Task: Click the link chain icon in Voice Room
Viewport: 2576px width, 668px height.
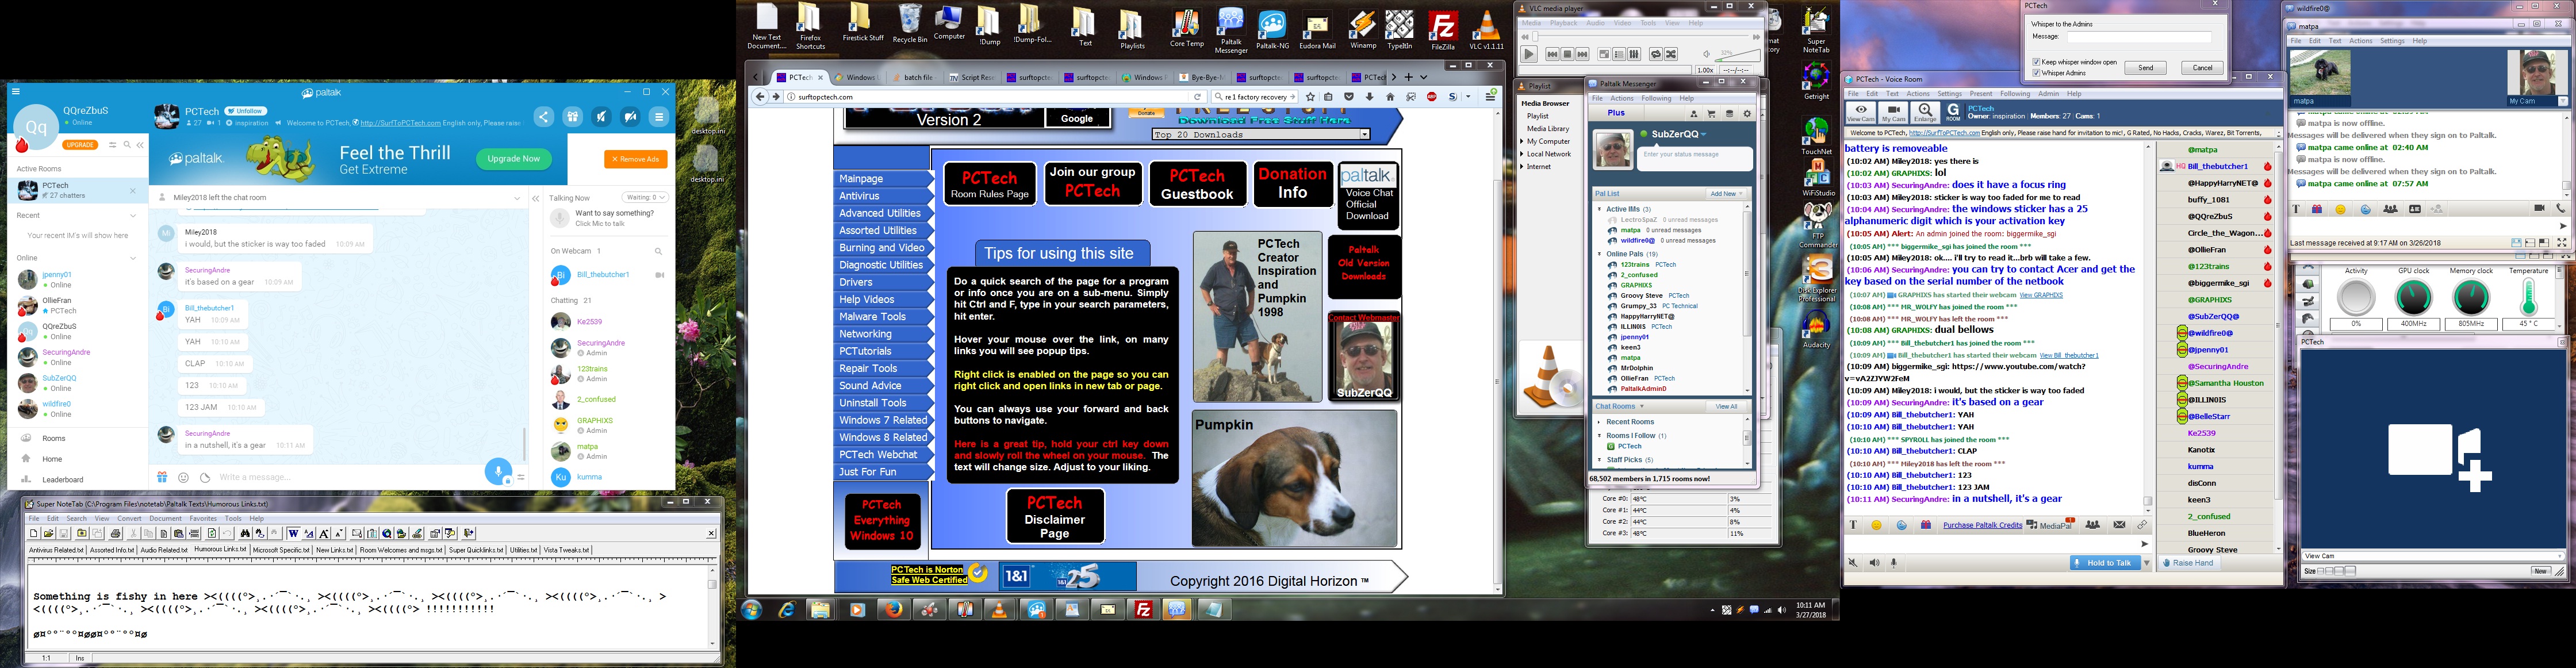Action: pyautogui.click(x=2142, y=525)
